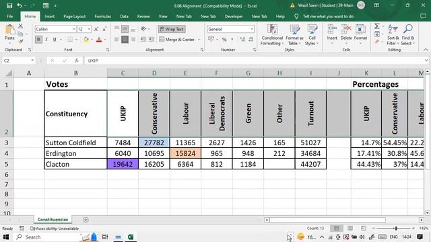The height and width of the screenshot is (242, 431).
Task: Open the font name Calibri dropdown
Action: pyautogui.click(x=73, y=29)
